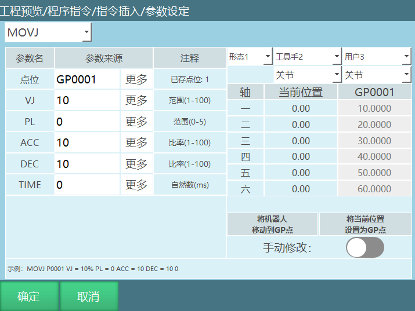Select the ACC value input field

click(x=87, y=142)
